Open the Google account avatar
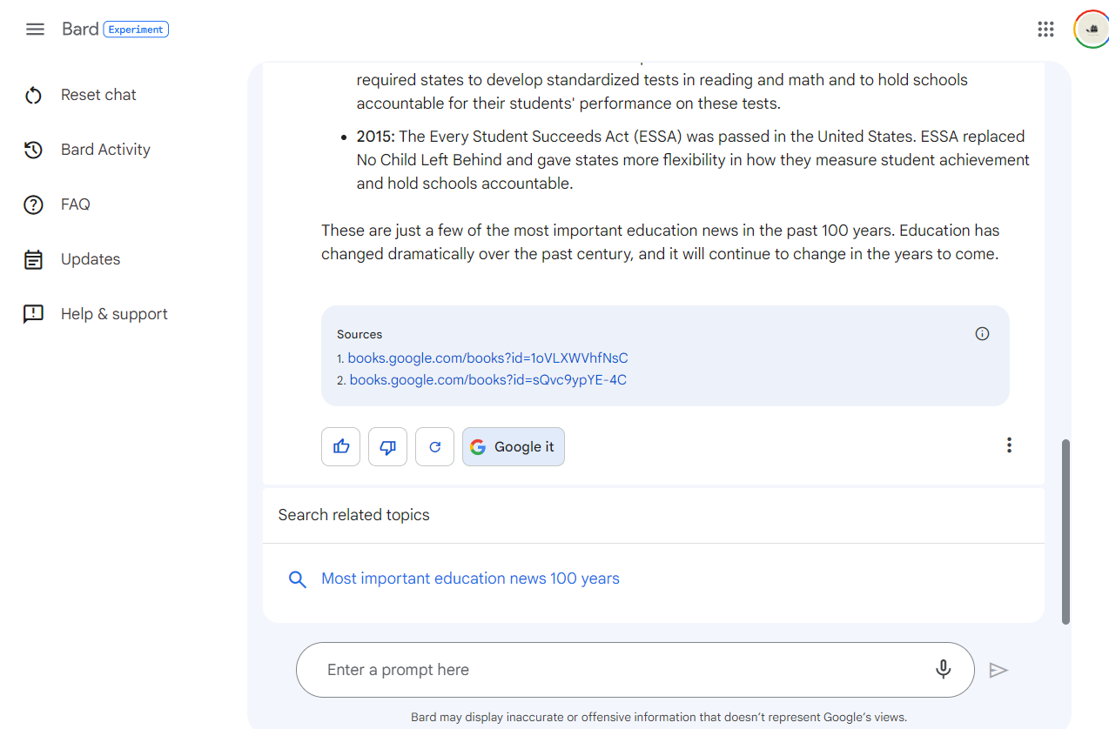The width and height of the screenshot is (1109, 729). click(1091, 30)
